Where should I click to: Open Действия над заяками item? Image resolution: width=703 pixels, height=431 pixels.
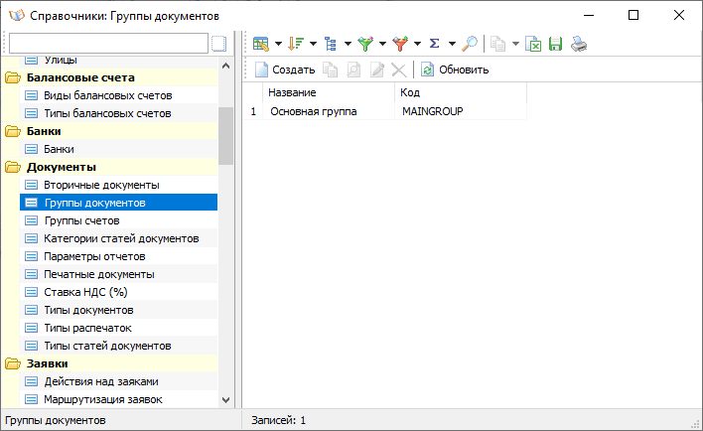coord(101,381)
